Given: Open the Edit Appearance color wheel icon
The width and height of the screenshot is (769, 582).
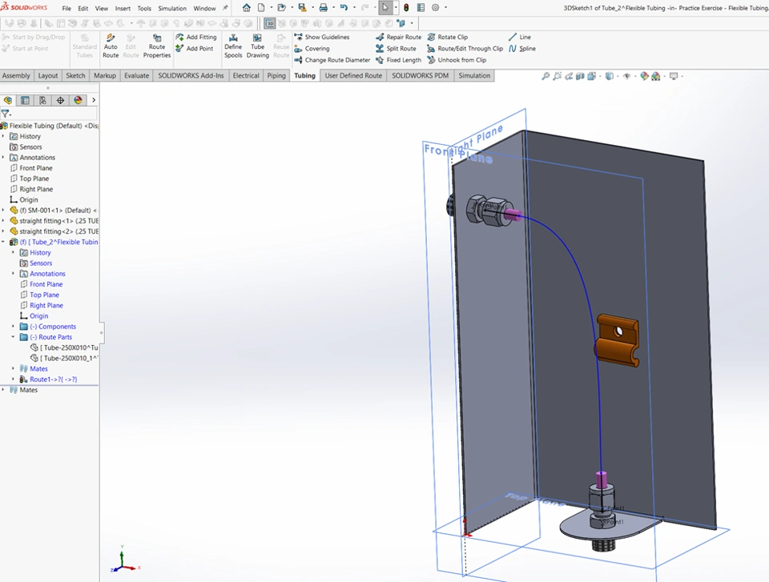Looking at the screenshot, I should [x=643, y=76].
